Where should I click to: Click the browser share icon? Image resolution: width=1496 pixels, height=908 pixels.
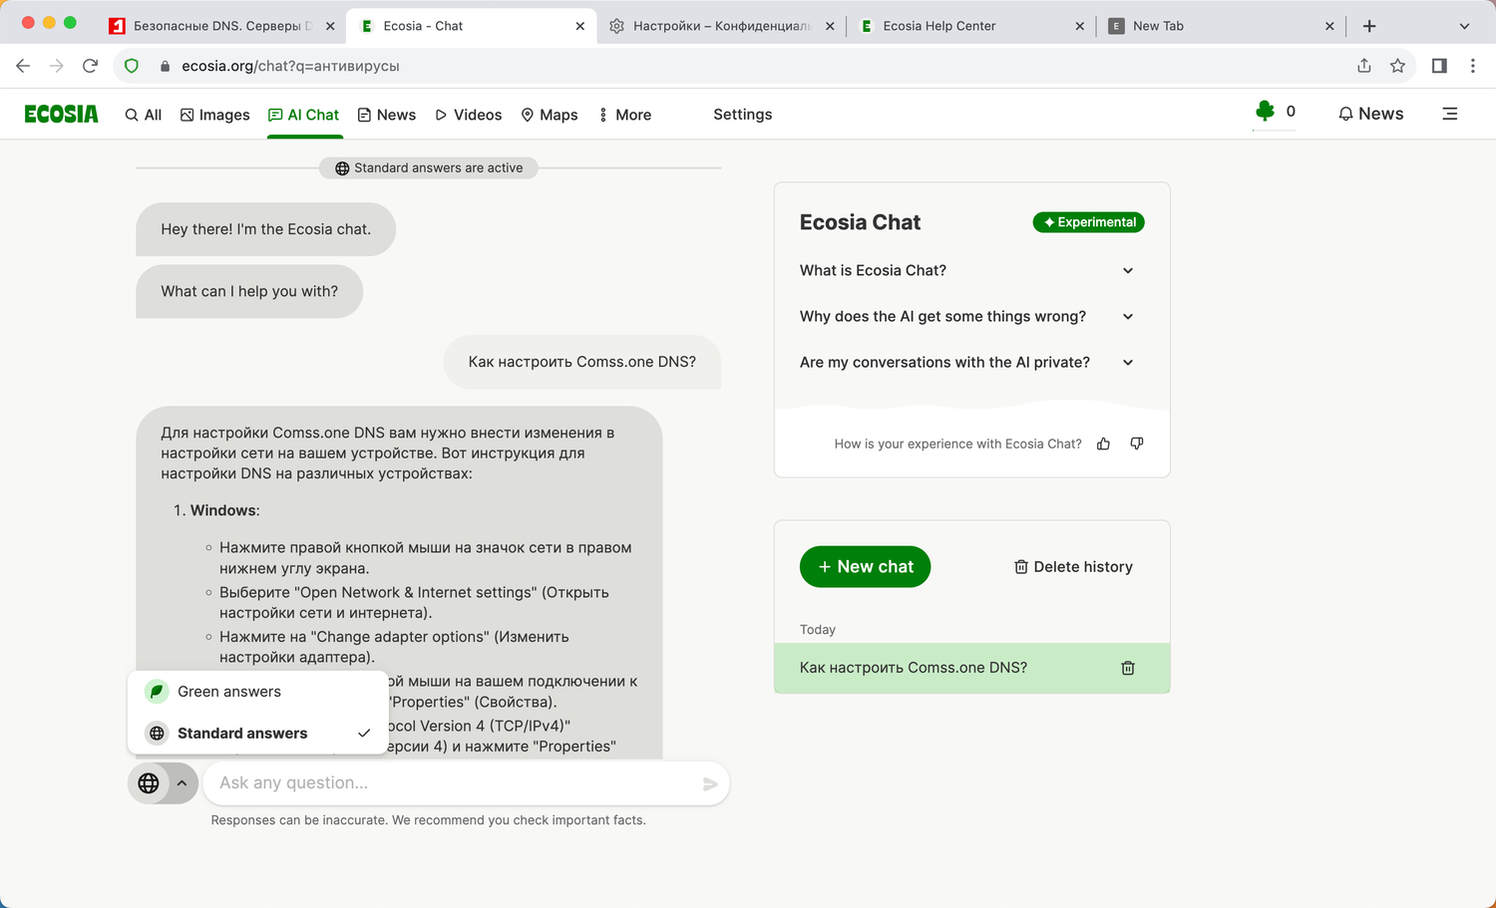pyautogui.click(x=1364, y=66)
